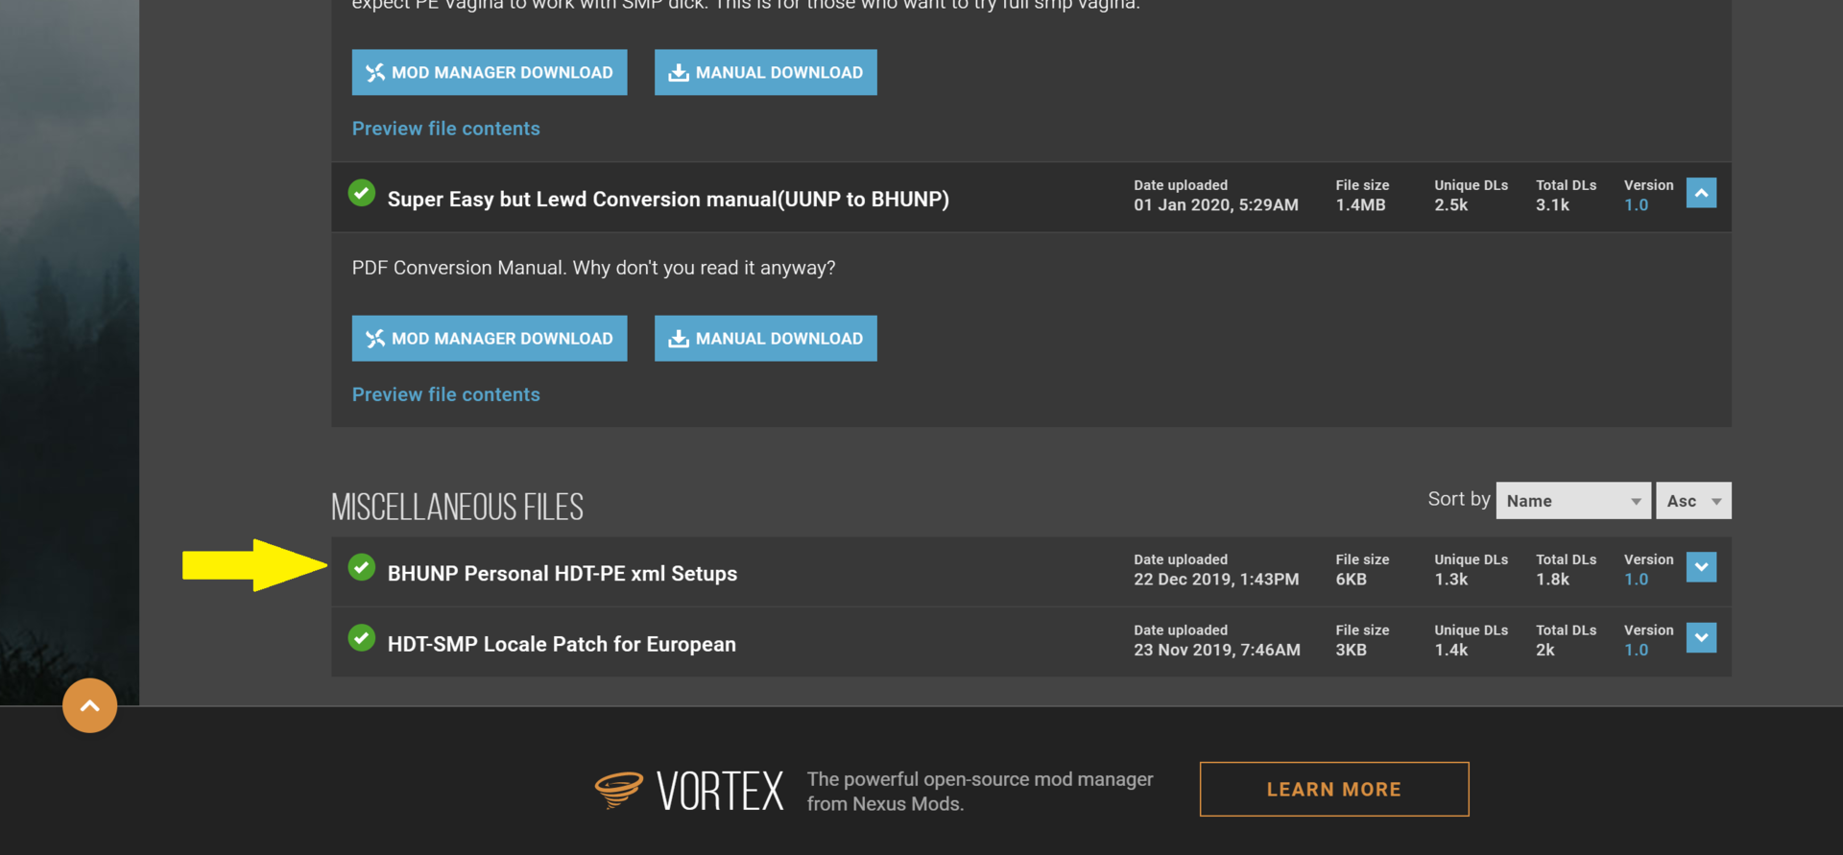Click the top Manual Download button
Image resolution: width=1843 pixels, height=855 pixels.
pyautogui.click(x=766, y=72)
